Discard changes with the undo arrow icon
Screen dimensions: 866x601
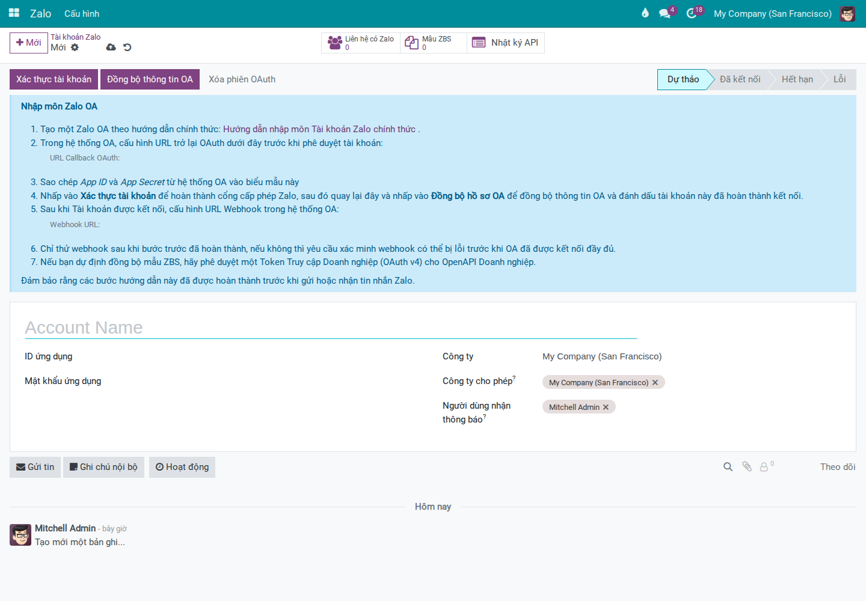tap(127, 47)
